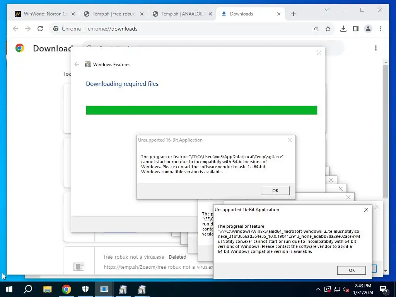
Task: Select the Downloads tab
Action: tap(250, 14)
